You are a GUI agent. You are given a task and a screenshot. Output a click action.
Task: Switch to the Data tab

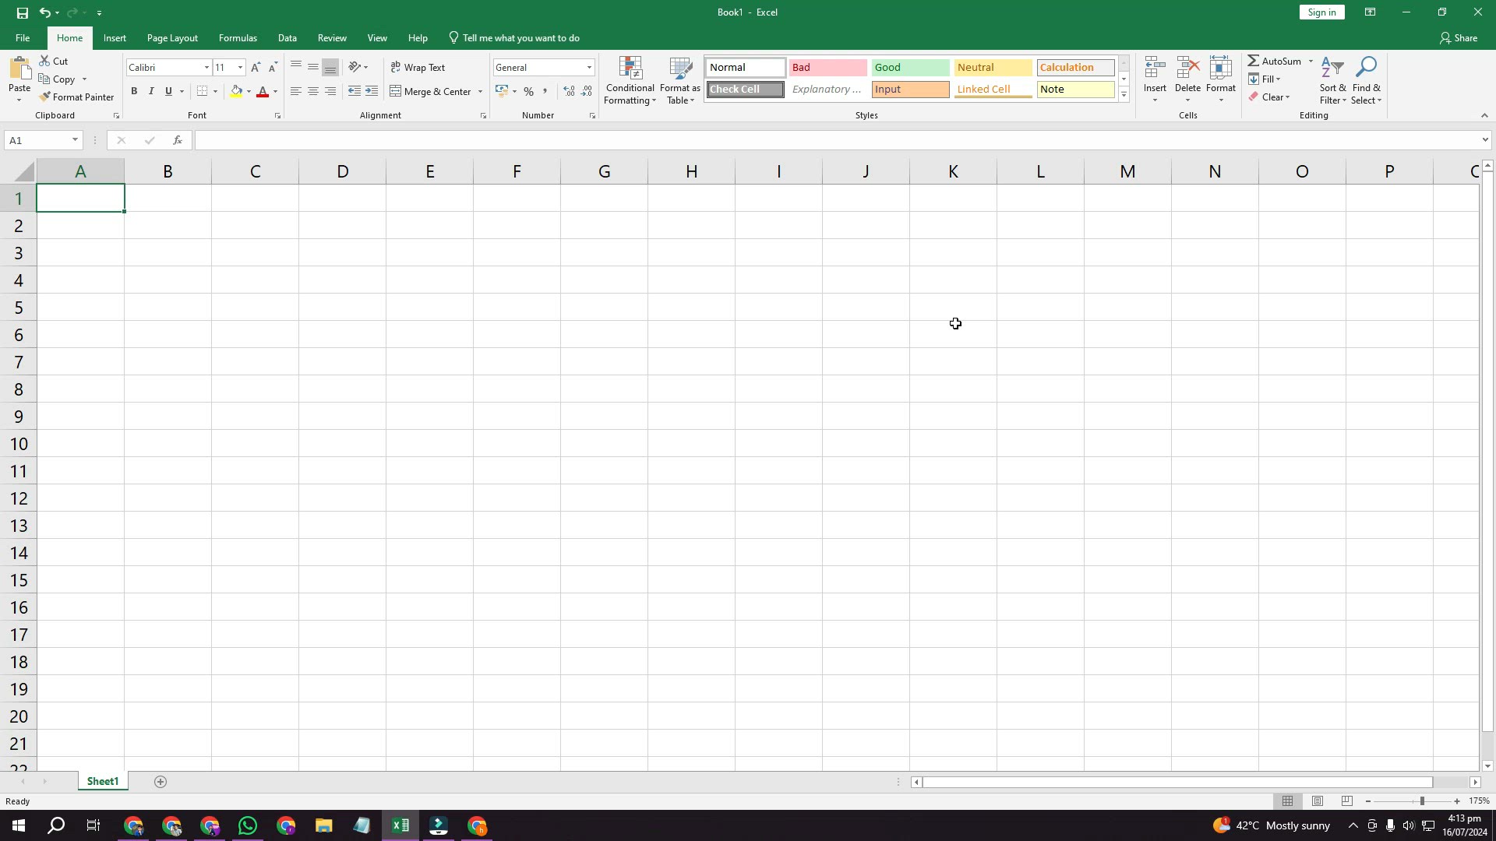(287, 38)
